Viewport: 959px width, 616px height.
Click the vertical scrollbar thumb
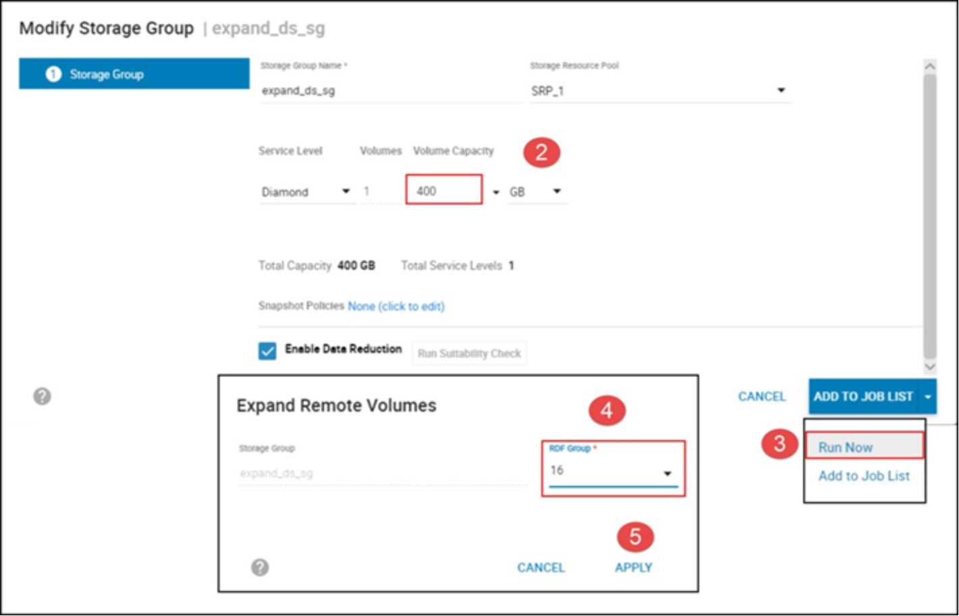point(930,216)
